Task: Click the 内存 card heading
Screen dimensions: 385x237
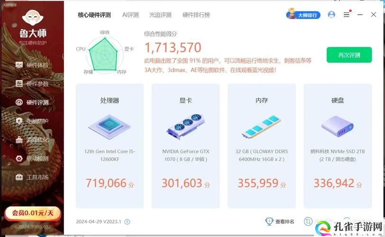Action: [262, 100]
